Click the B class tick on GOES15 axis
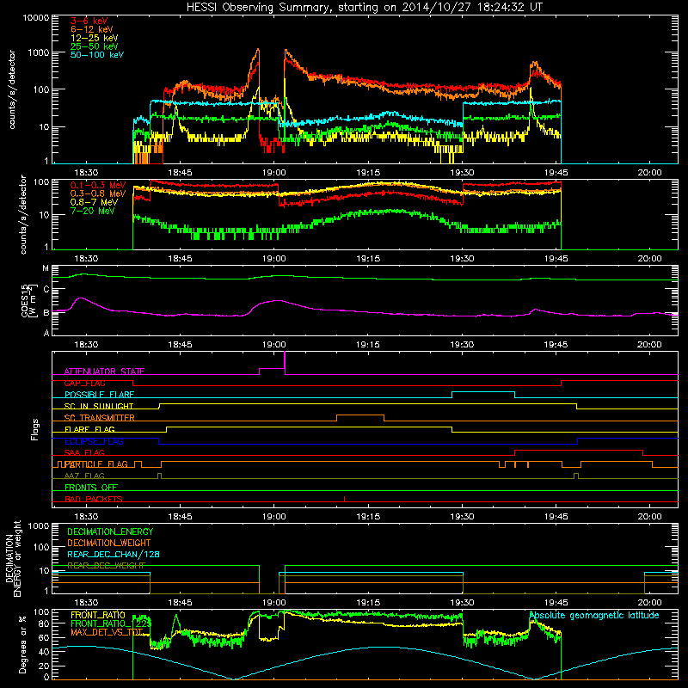688x688 pixels. tap(46, 313)
